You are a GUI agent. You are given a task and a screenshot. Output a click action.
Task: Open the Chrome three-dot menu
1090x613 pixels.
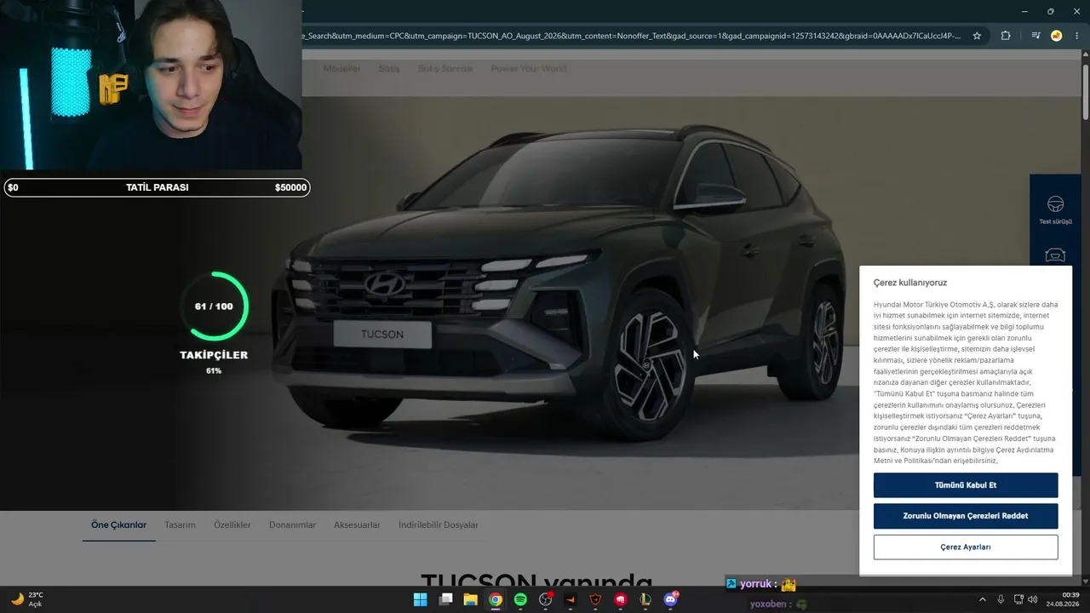[1076, 36]
